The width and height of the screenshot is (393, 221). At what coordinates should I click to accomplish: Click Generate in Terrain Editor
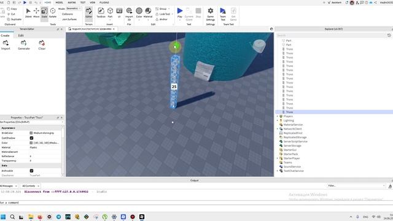tap(24, 45)
